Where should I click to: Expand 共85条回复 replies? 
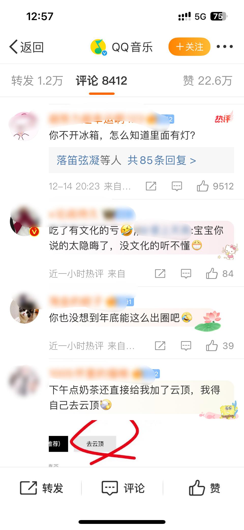pos(162,160)
